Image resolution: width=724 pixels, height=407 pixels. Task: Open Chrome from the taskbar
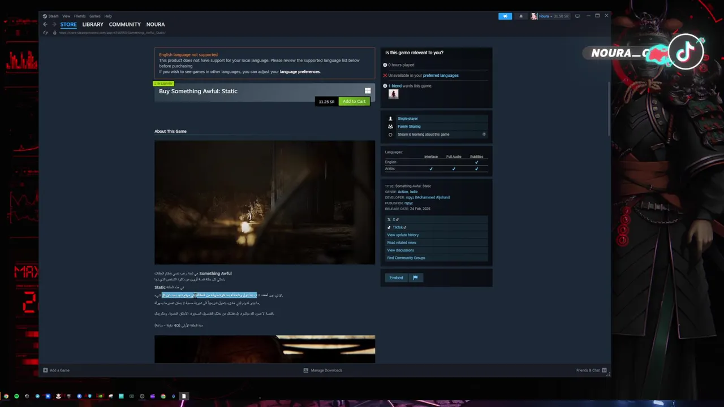point(6,396)
